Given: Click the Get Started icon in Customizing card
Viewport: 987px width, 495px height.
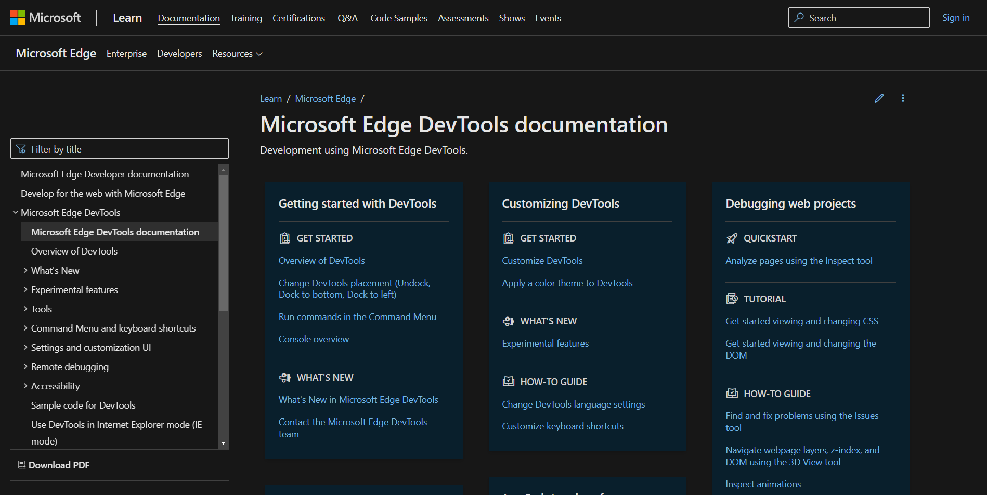Looking at the screenshot, I should coord(508,238).
